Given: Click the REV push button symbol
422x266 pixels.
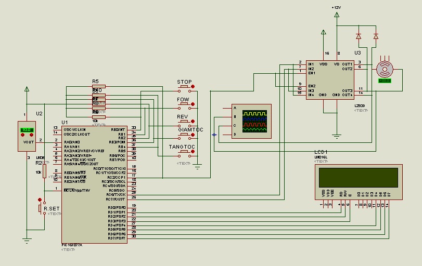Looking at the screenshot, I should tap(184, 123).
